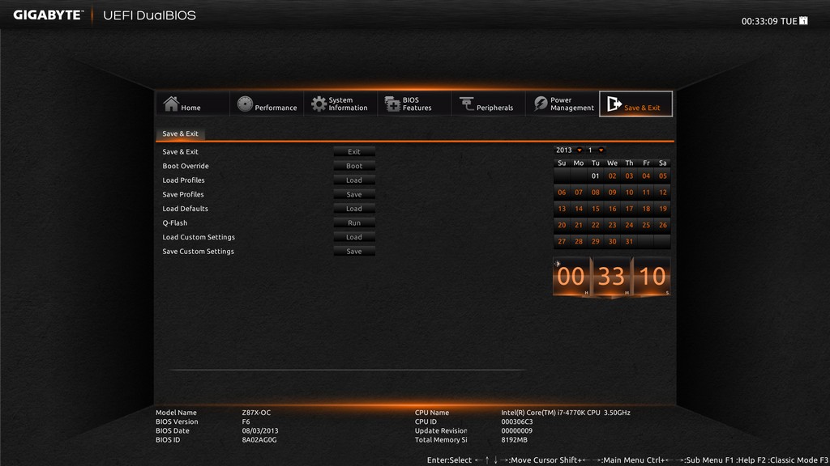Click the hours digit 00 on clock
The height and width of the screenshot is (466, 830).
coord(571,277)
